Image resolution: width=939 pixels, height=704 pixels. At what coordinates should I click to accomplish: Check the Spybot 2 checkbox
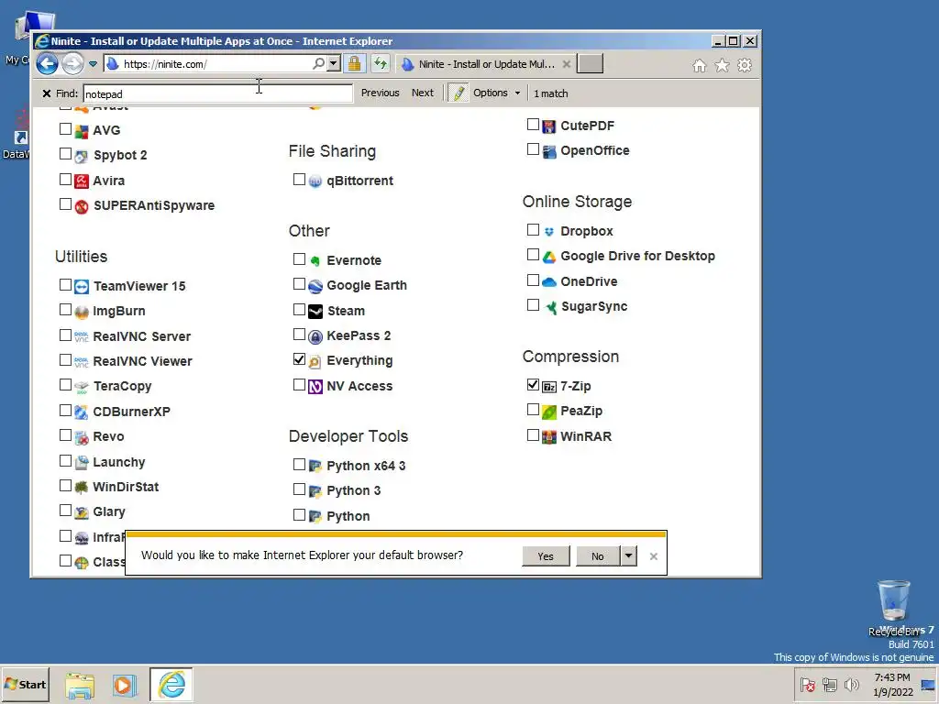66,154
